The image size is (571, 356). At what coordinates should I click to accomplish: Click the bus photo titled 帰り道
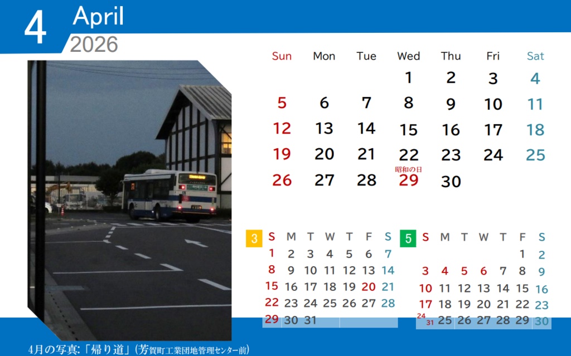(129, 200)
